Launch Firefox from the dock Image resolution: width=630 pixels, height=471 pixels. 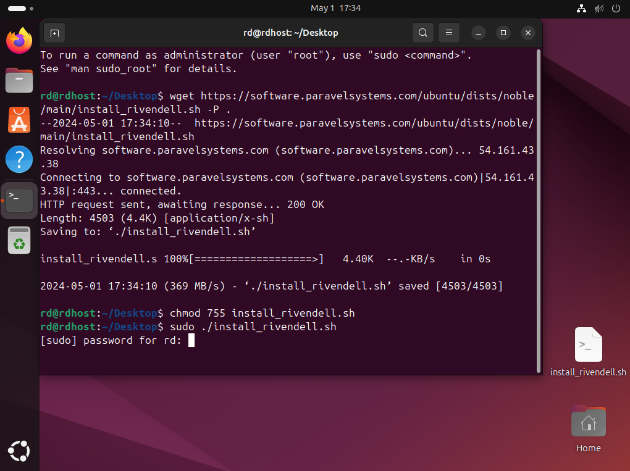click(x=19, y=41)
